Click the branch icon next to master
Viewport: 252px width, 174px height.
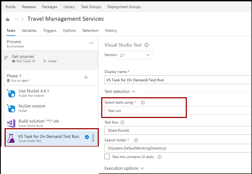(x=45, y=61)
